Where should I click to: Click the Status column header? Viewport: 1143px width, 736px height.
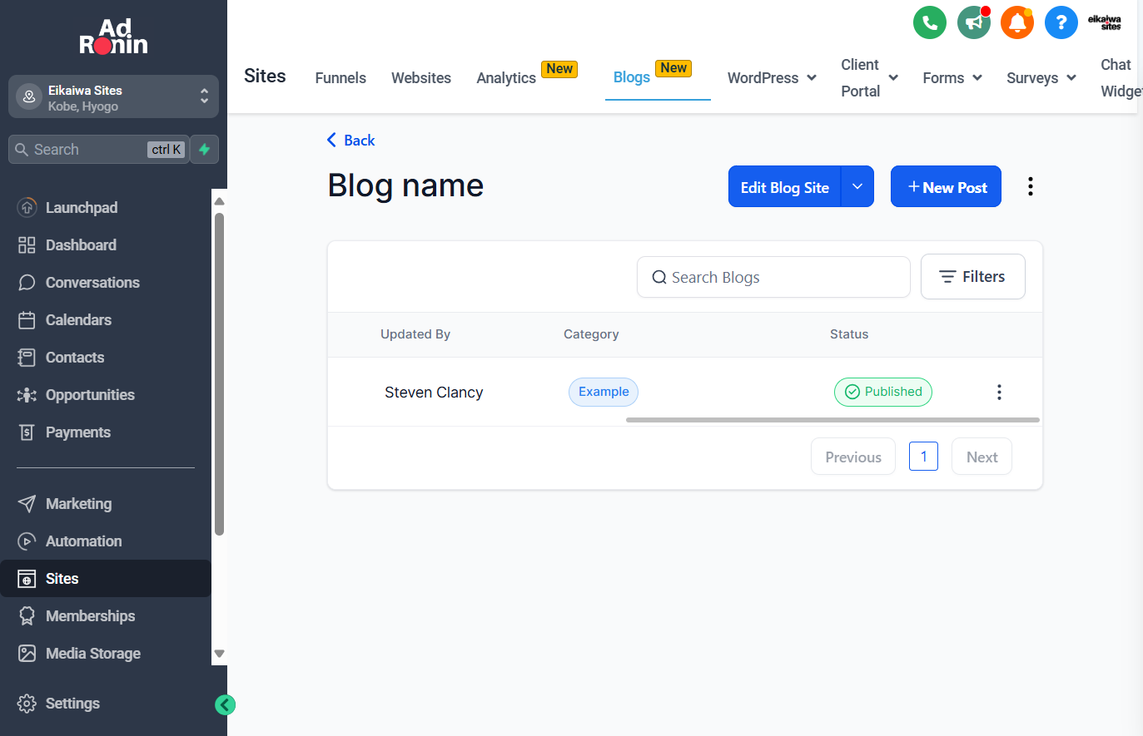pos(849,334)
